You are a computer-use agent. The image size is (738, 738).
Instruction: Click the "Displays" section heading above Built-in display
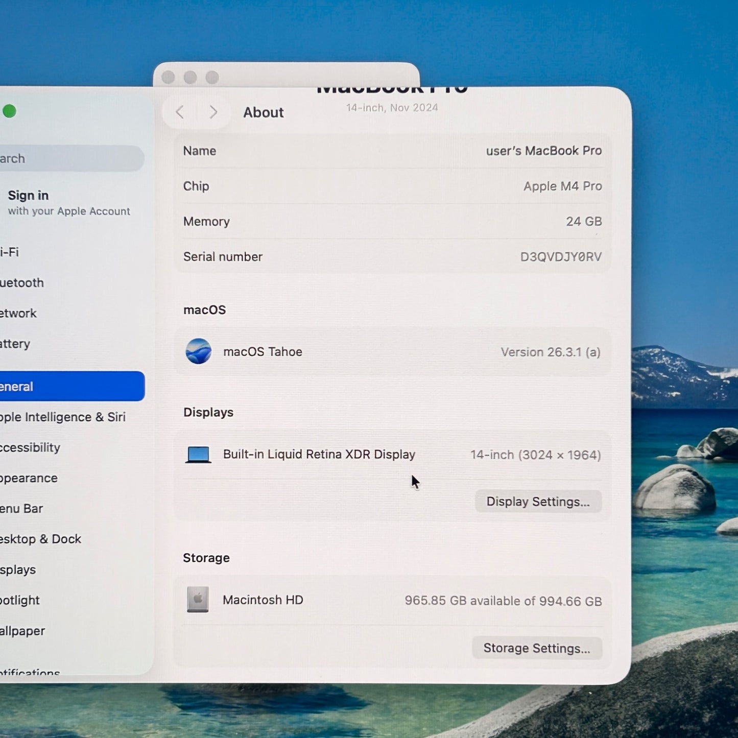208,412
